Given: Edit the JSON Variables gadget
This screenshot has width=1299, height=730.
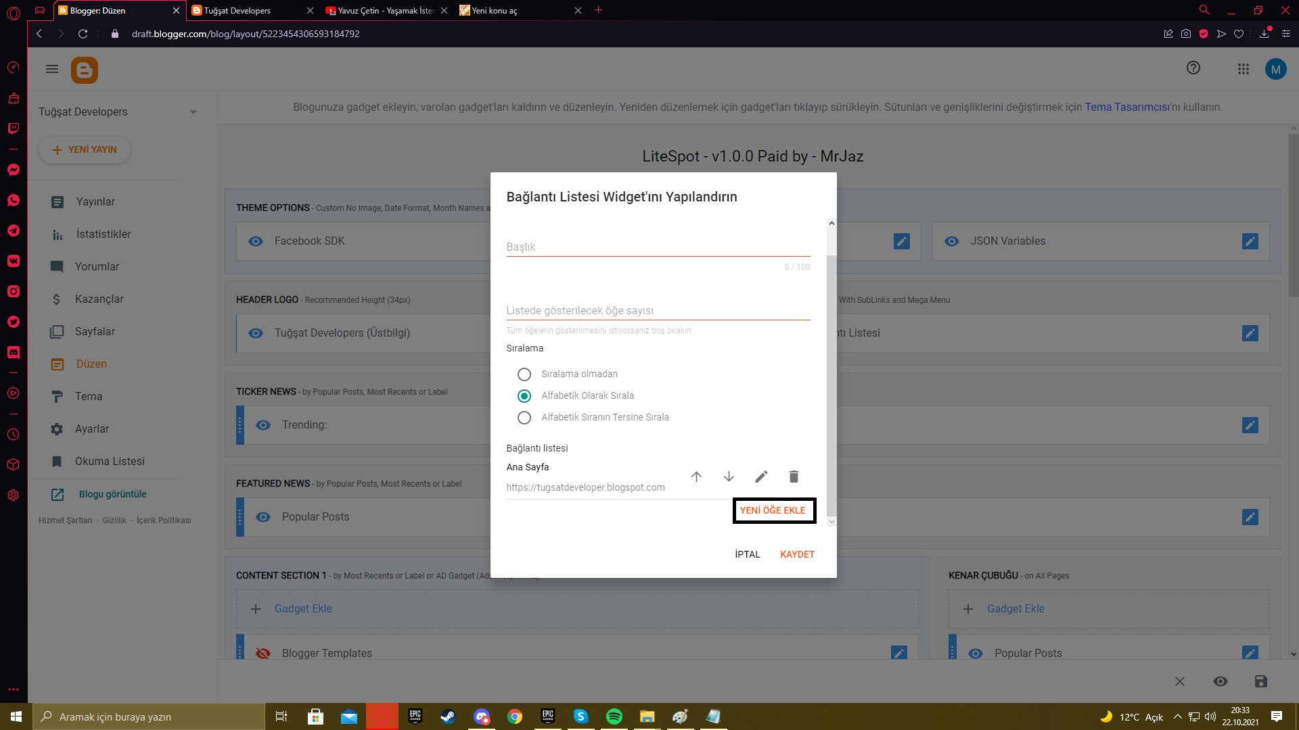Looking at the screenshot, I should pos(1250,241).
